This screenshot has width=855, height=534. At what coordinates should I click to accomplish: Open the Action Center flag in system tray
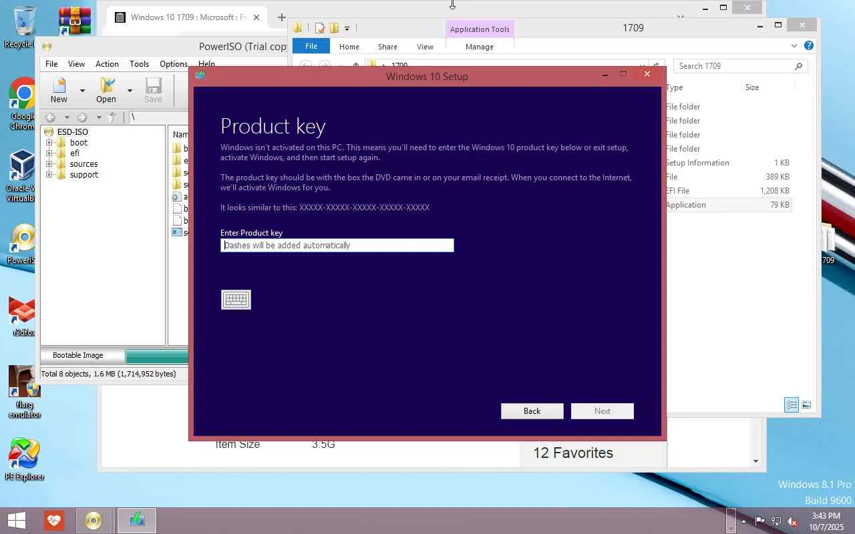click(x=760, y=521)
